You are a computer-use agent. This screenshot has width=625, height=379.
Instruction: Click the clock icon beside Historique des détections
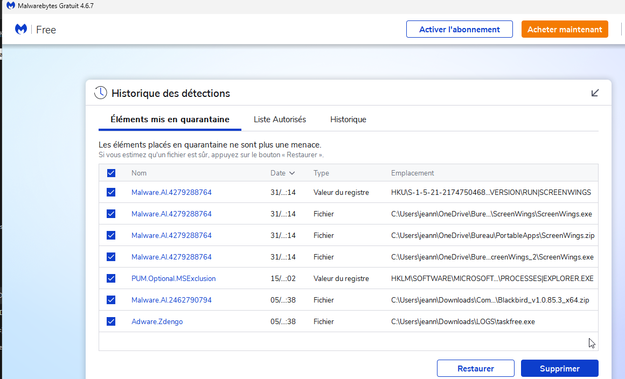[x=101, y=93]
